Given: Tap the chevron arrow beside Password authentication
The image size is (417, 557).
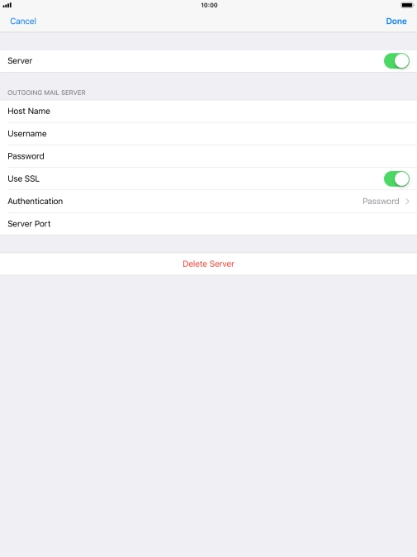Looking at the screenshot, I should point(407,202).
